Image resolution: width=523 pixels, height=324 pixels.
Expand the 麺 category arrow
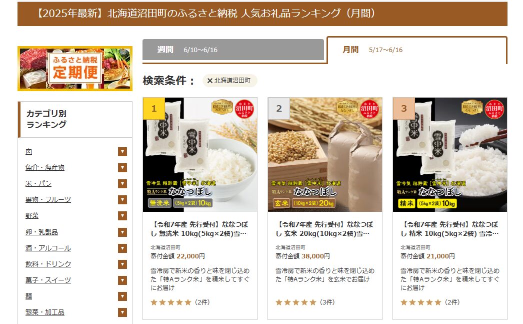pos(122,296)
